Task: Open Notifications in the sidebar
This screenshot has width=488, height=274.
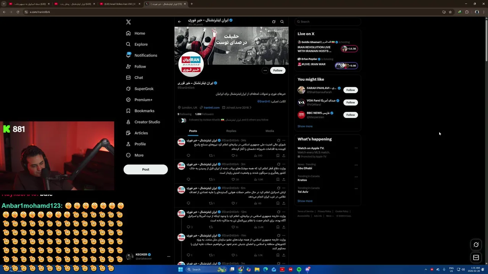Action: [142, 55]
